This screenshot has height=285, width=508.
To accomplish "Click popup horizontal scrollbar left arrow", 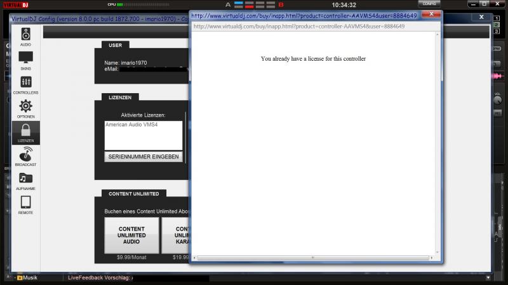I will click(194, 258).
